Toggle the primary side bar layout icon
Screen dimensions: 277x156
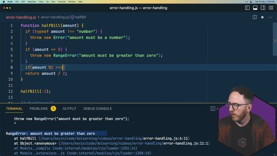(x=247, y=8)
